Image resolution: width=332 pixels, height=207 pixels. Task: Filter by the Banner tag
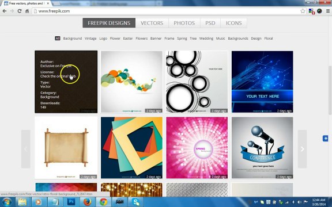pos(156,38)
